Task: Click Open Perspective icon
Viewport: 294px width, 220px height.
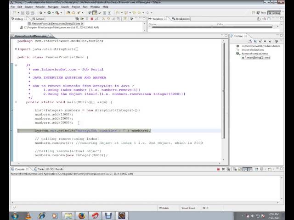Action: (253, 13)
